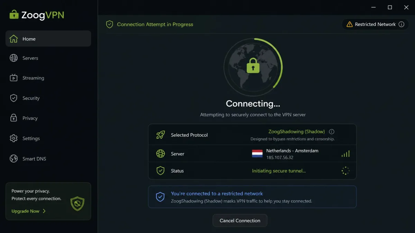Screen dimensions: 415x233
Task: Close the ZoogVPN window
Action: pos(406,7)
